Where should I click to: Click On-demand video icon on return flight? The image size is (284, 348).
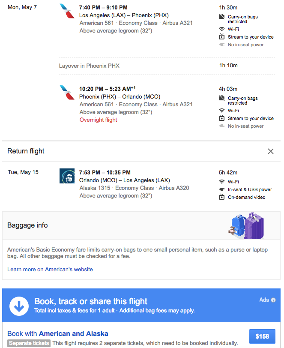[x=222, y=197]
